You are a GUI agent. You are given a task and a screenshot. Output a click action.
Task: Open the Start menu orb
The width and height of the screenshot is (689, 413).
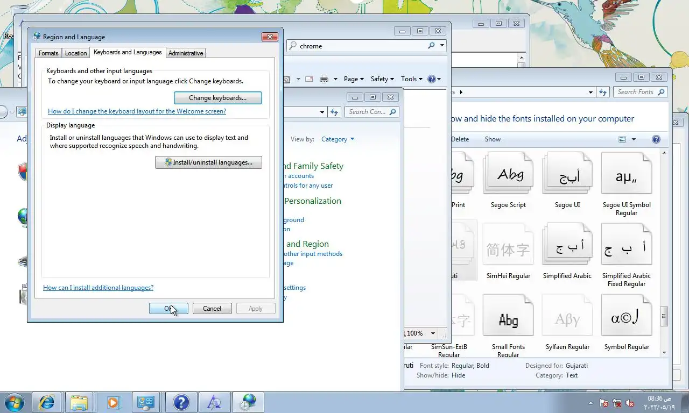pyautogui.click(x=14, y=402)
